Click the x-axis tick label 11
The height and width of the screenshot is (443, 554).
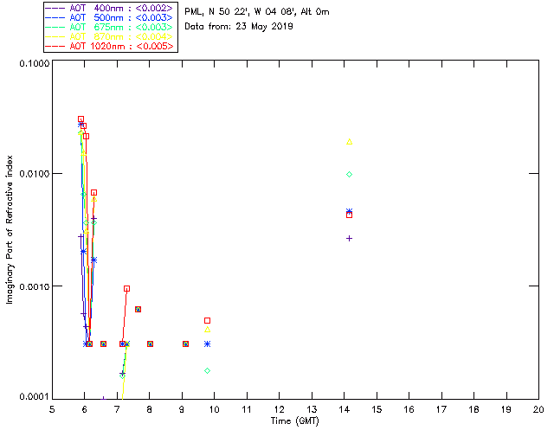(x=247, y=409)
